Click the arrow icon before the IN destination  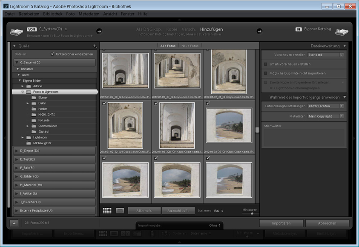coord(259,31)
